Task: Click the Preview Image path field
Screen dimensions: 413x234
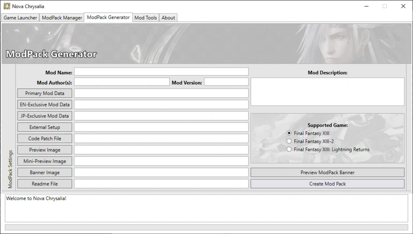Action: tap(161, 150)
